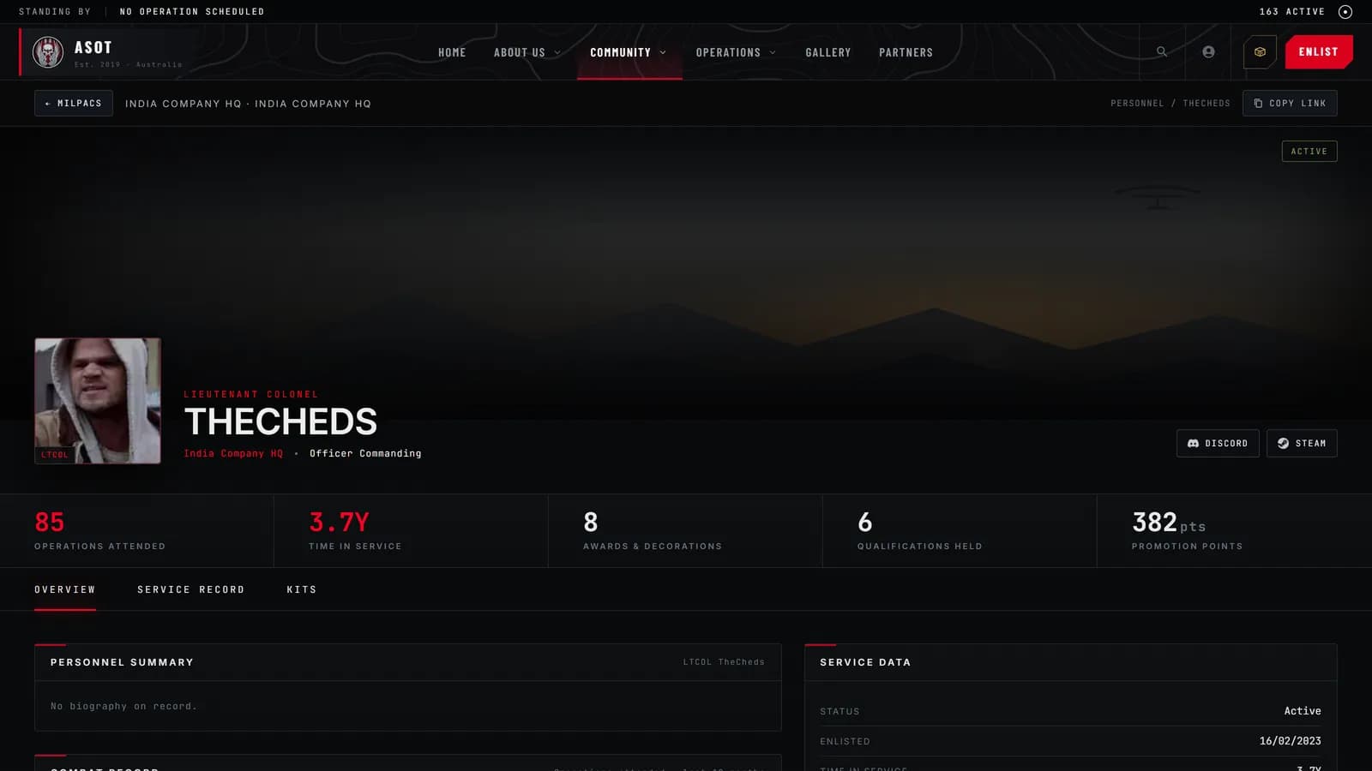
Task: Click the ASOT skull logo
Action: [48, 52]
